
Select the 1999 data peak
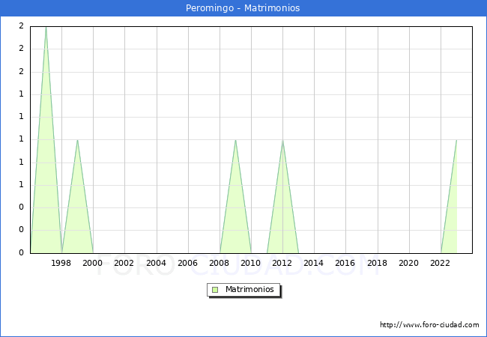77,140
